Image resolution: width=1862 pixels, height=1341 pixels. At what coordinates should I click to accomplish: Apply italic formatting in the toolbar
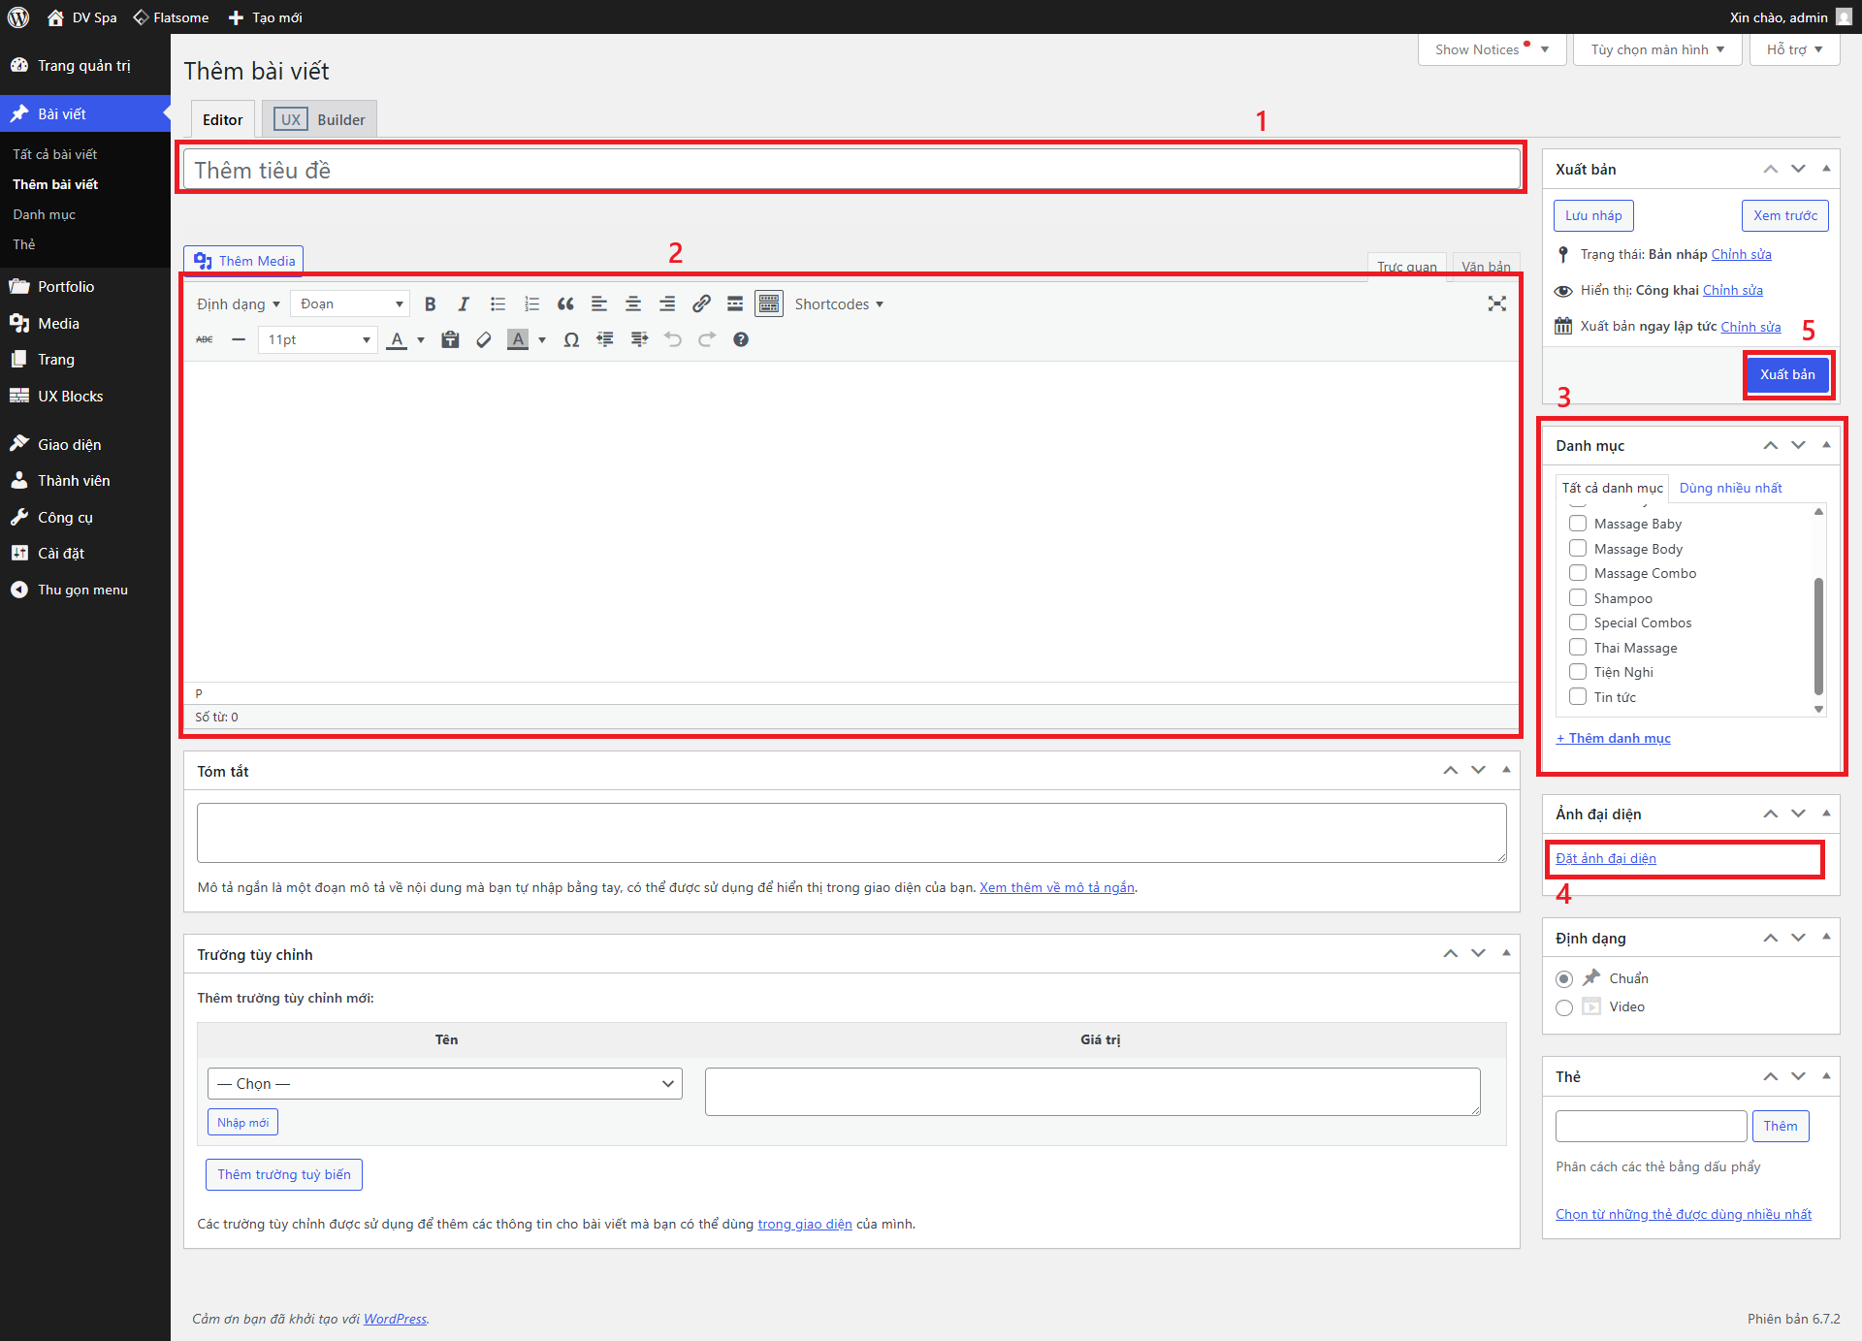click(x=464, y=304)
